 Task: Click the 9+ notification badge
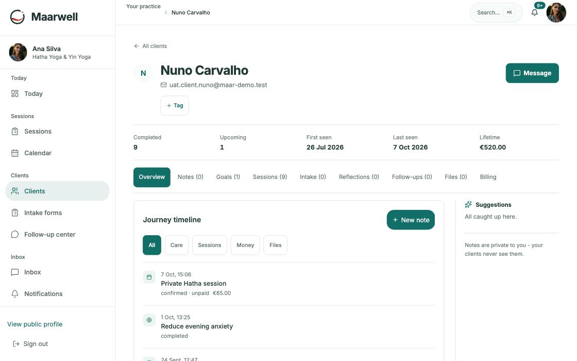point(539,6)
